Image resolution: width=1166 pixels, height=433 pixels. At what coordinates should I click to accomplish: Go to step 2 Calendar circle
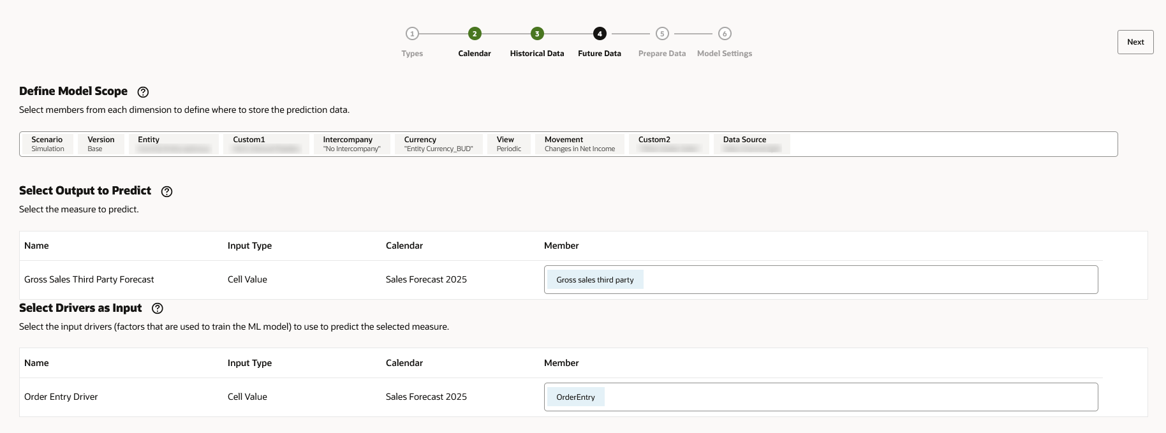coord(475,34)
